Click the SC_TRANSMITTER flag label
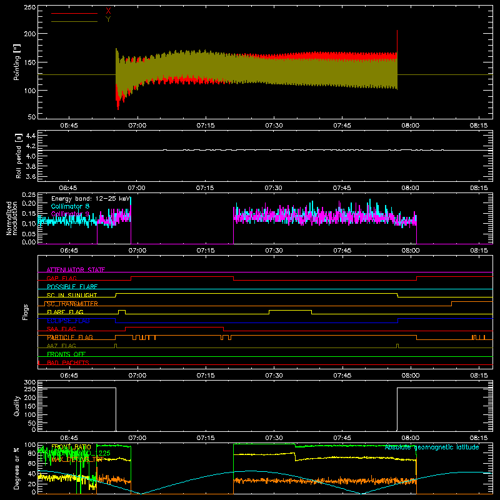Viewport: 500px width, 500px height. [x=72, y=304]
